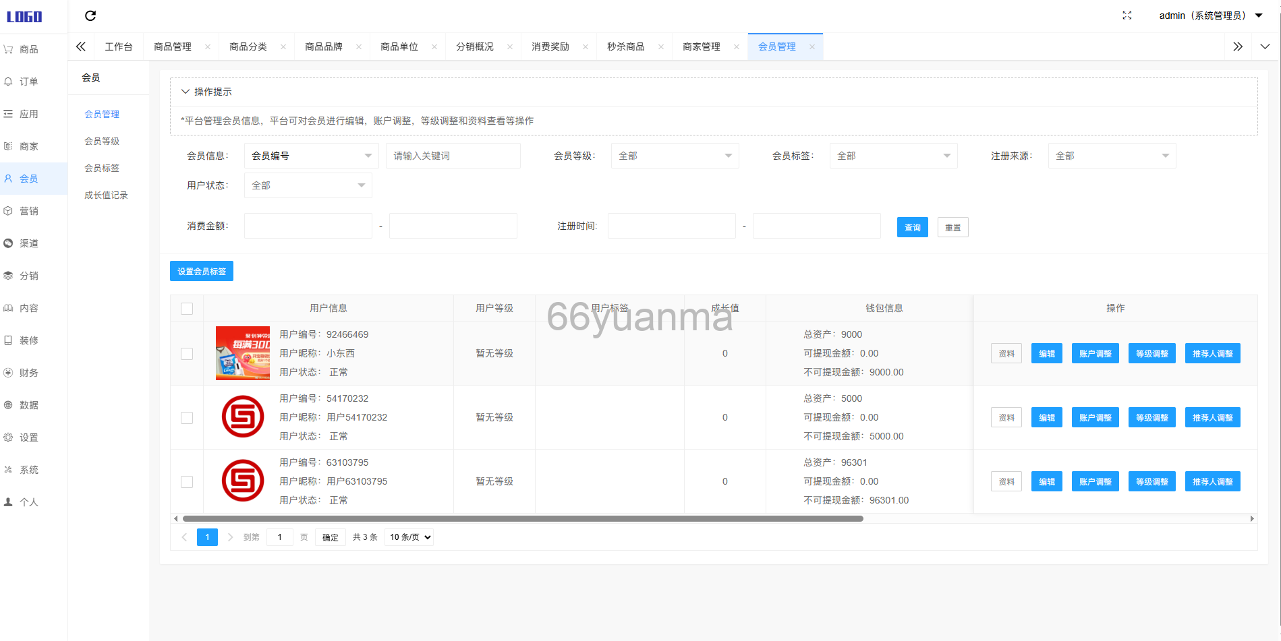The height and width of the screenshot is (641, 1281).
Task: Close the 商品管理 tab
Action: [208, 47]
